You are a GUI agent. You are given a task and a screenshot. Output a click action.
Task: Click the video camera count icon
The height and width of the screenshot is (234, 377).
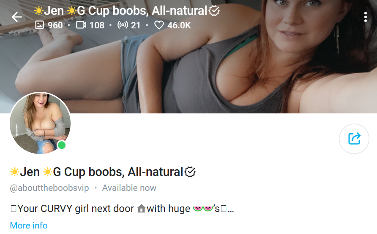tap(81, 25)
